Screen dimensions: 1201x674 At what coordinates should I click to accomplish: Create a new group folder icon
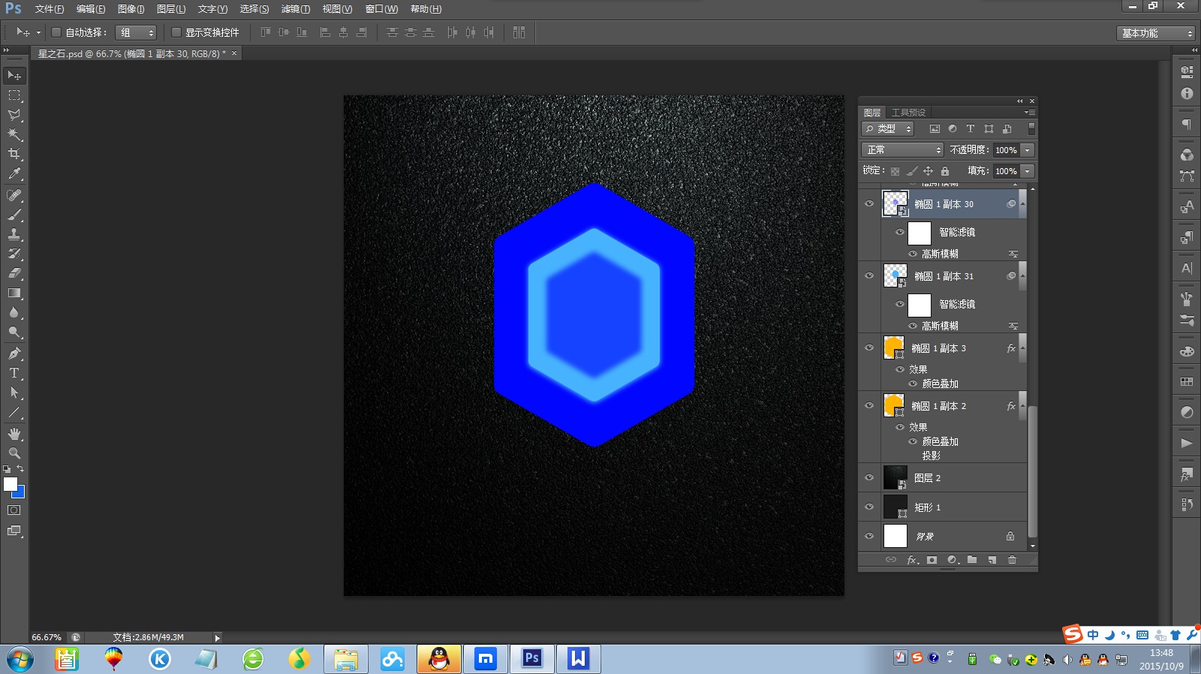click(x=972, y=560)
